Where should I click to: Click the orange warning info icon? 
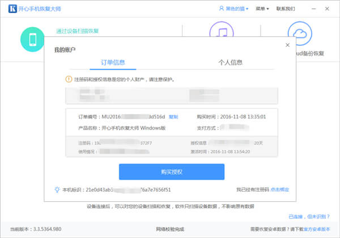[x=69, y=79]
